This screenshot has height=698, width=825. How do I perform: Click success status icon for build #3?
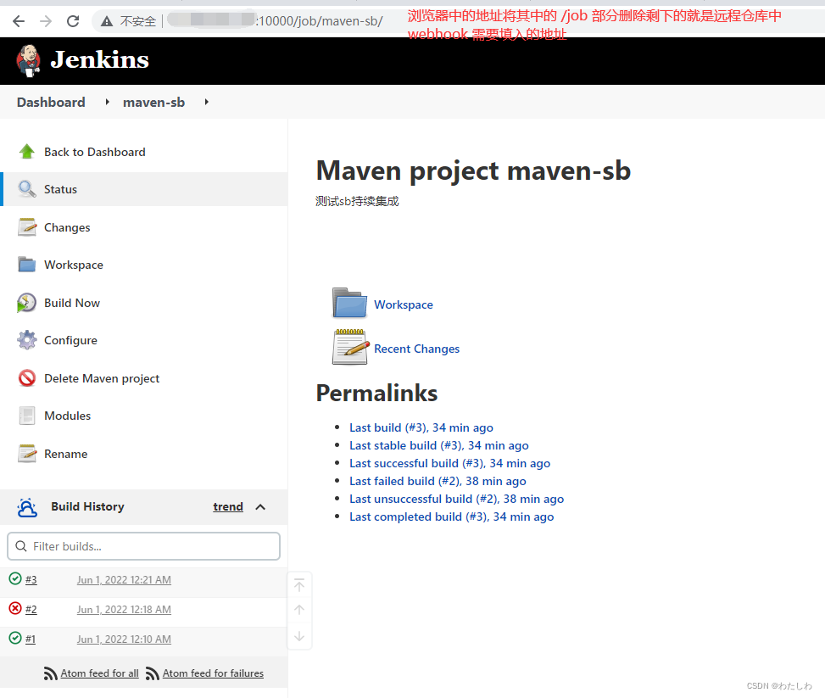pos(15,578)
